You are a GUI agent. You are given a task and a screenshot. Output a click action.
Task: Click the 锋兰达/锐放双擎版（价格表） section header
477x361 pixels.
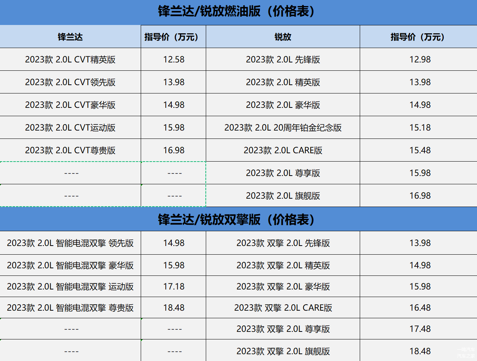pos(238,219)
